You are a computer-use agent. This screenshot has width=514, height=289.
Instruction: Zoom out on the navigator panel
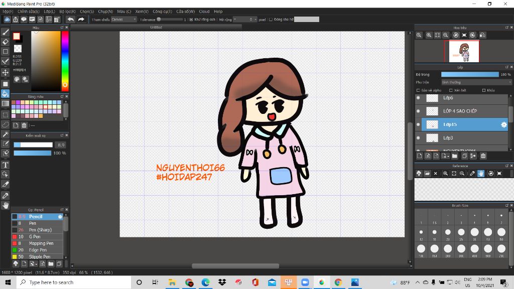[446, 35]
